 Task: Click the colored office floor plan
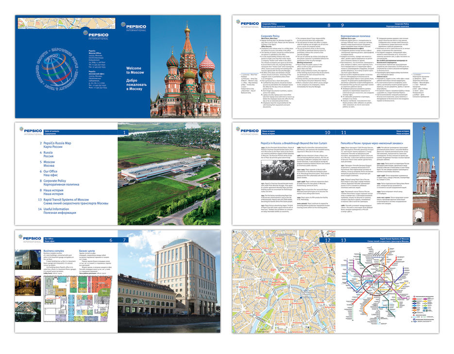[78, 299]
